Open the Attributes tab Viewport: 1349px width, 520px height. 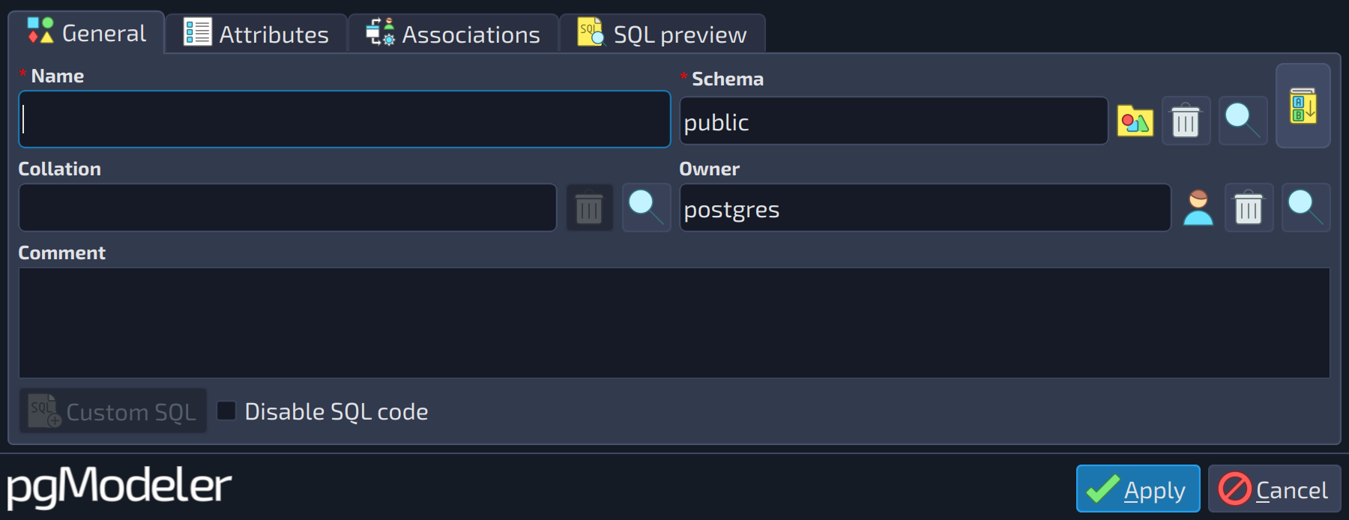tap(256, 34)
